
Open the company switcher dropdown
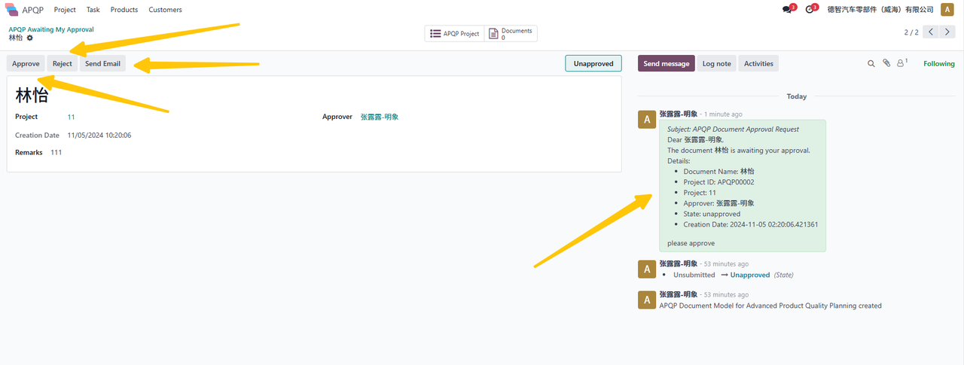point(880,10)
